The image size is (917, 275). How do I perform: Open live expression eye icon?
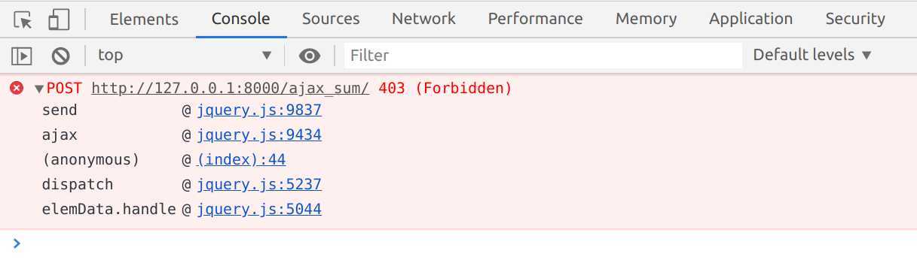pos(309,55)
